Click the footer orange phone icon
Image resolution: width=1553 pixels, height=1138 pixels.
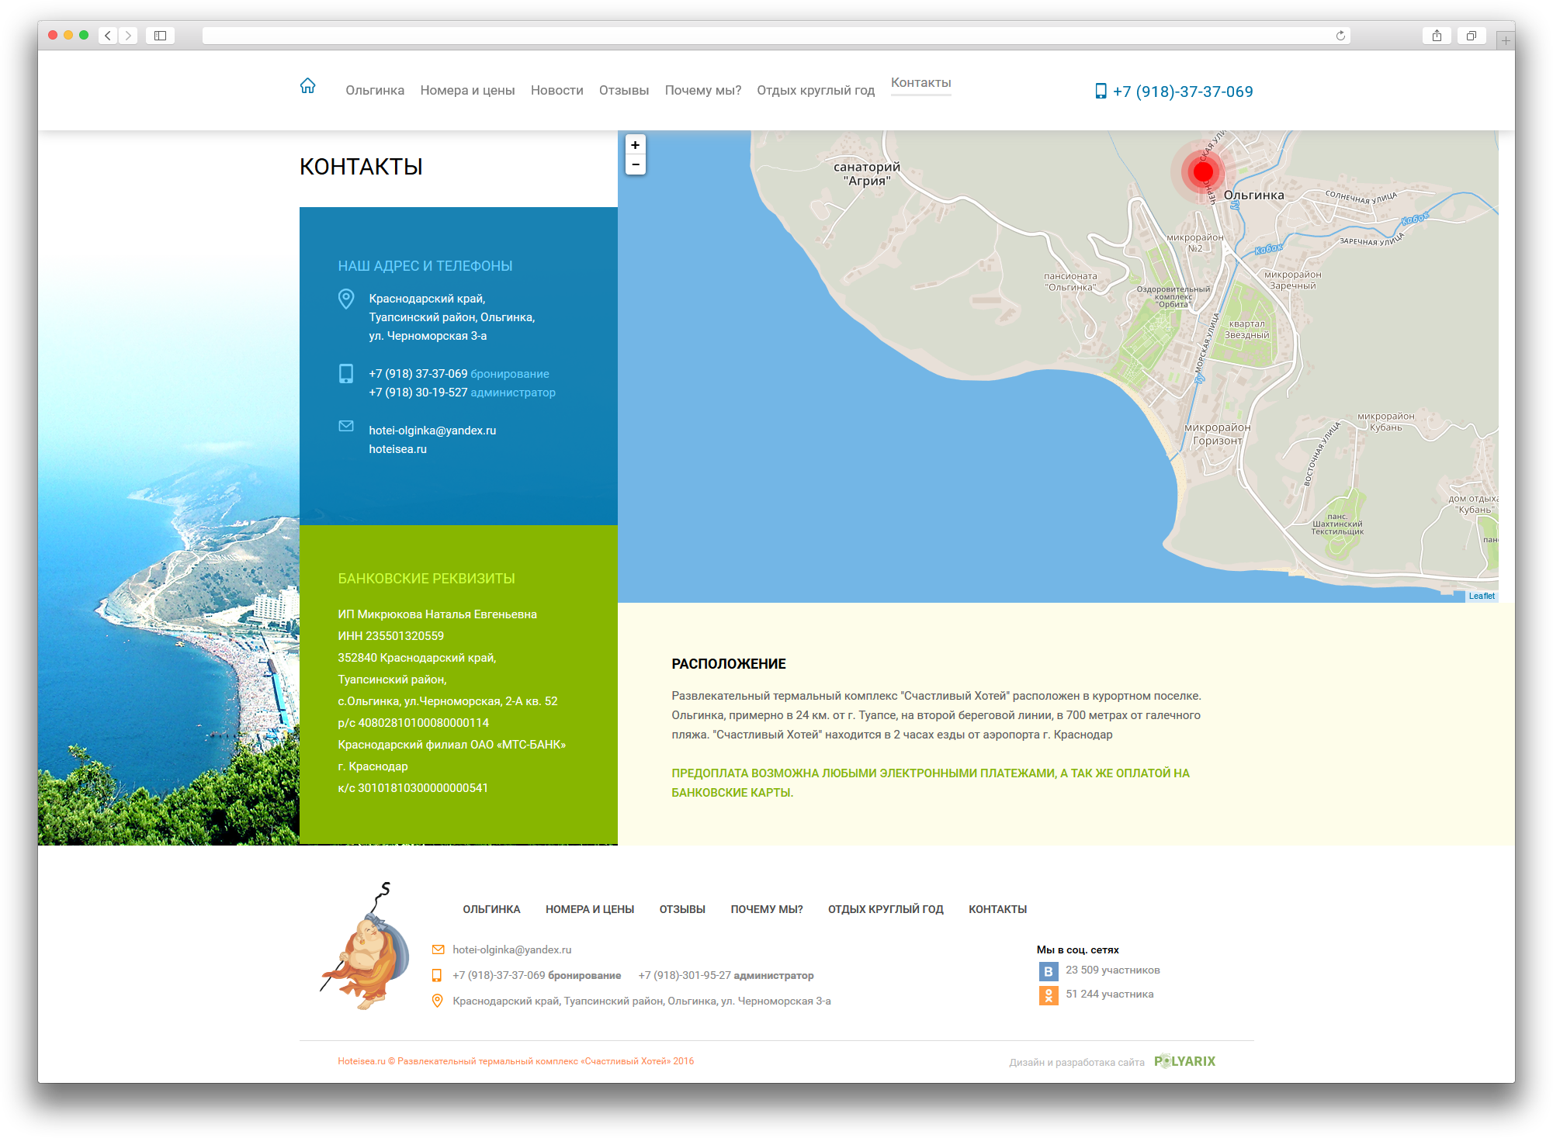[437, 975]
